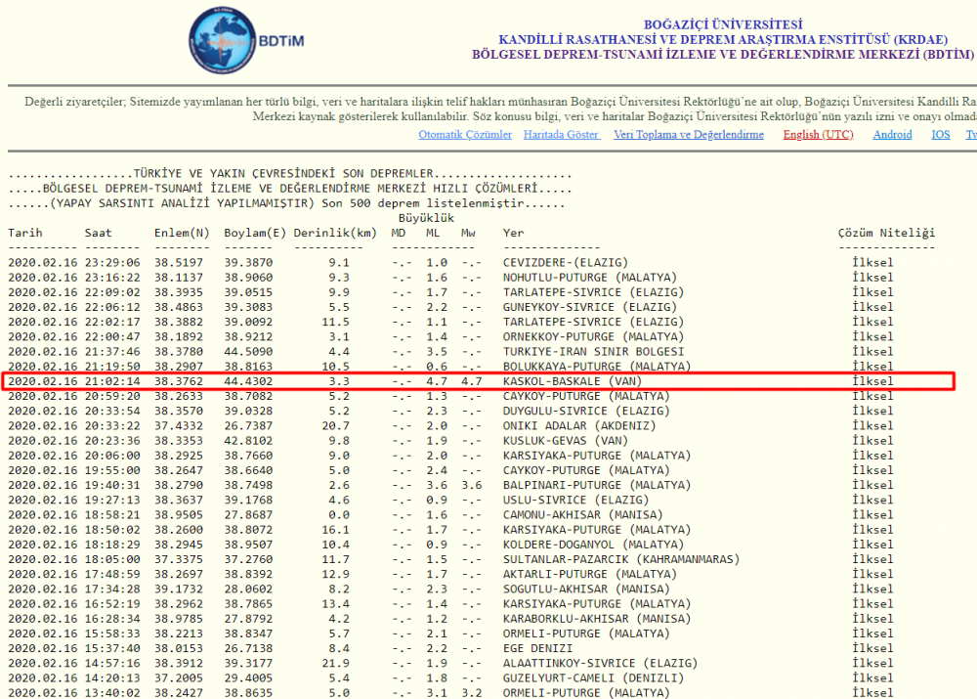Click the Çözüm Niteliği column header

click(x=886, y=233)
